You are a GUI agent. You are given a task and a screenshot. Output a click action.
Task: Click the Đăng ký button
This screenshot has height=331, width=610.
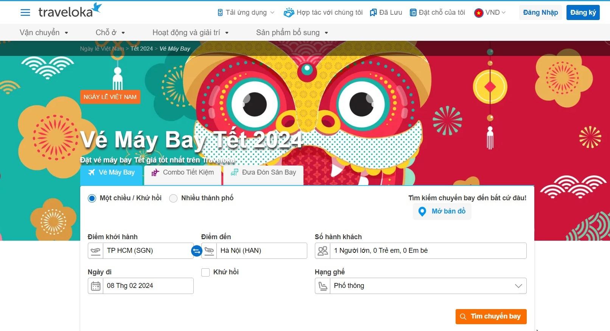pos(583,12)
